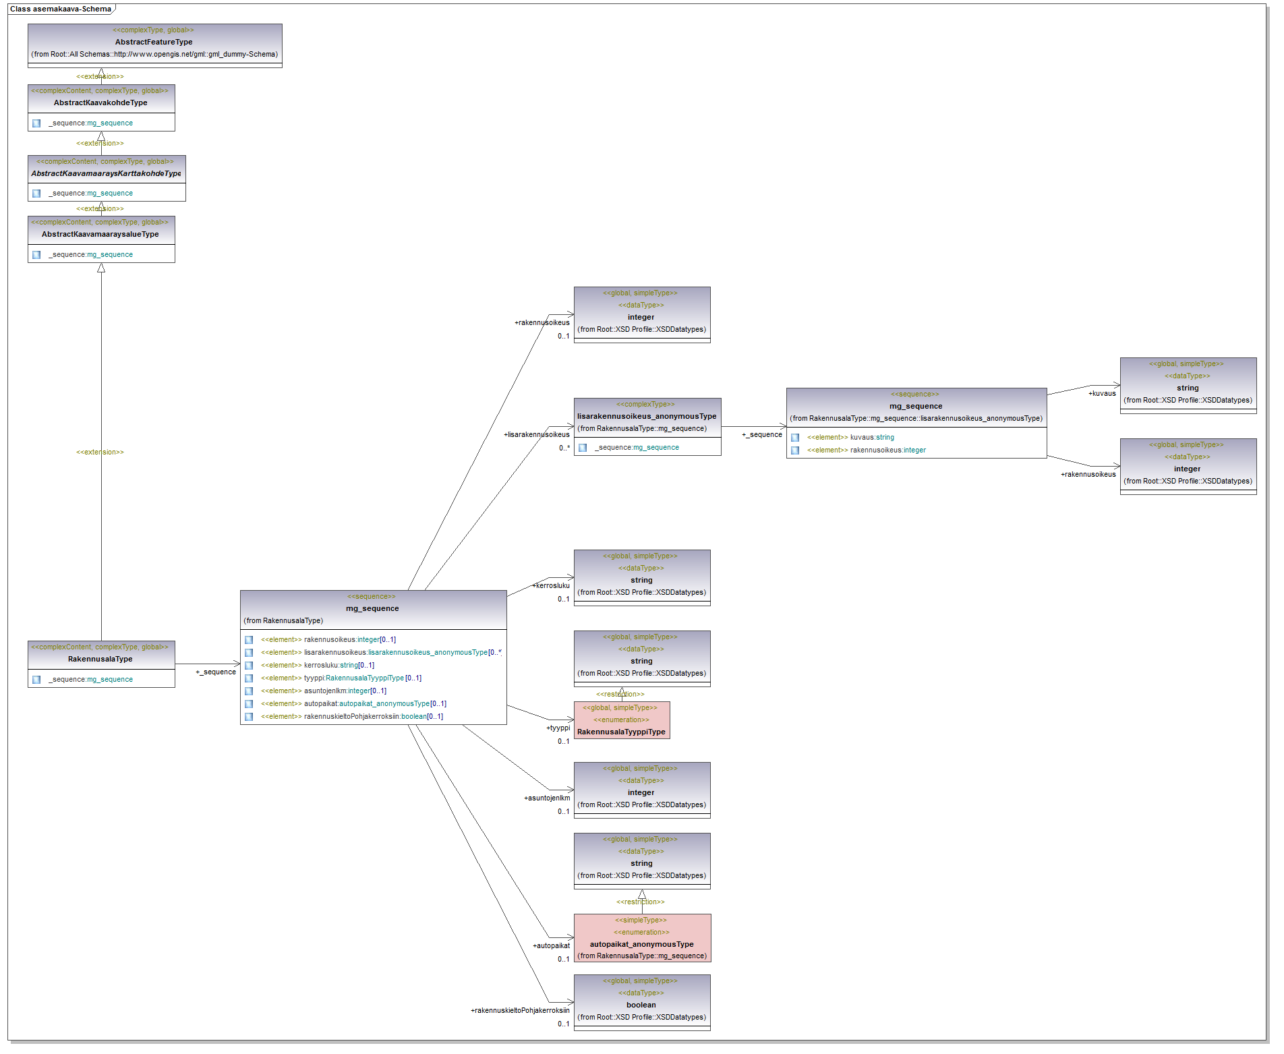The height and width of the screenshot is (1054, 1284).
Task: Click the attribute icon beside rakennusoikeus:integer[0..1] element
Action: (249, 640)
